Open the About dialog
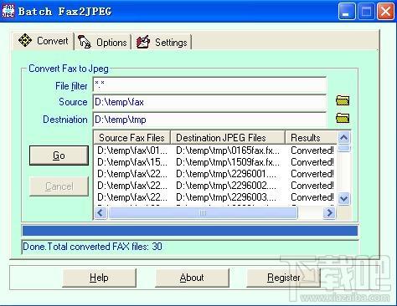Screen dimensions: 397x306 pos(192,278)
